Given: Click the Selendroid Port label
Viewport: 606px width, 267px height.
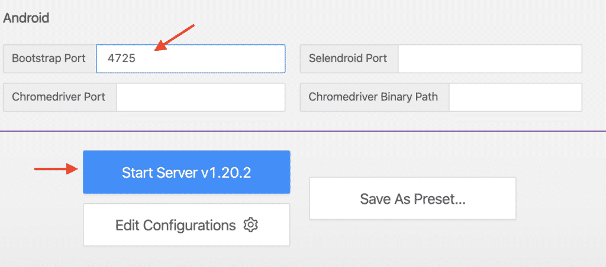Looking at the screenshot, I should click(x=348, y=58).
